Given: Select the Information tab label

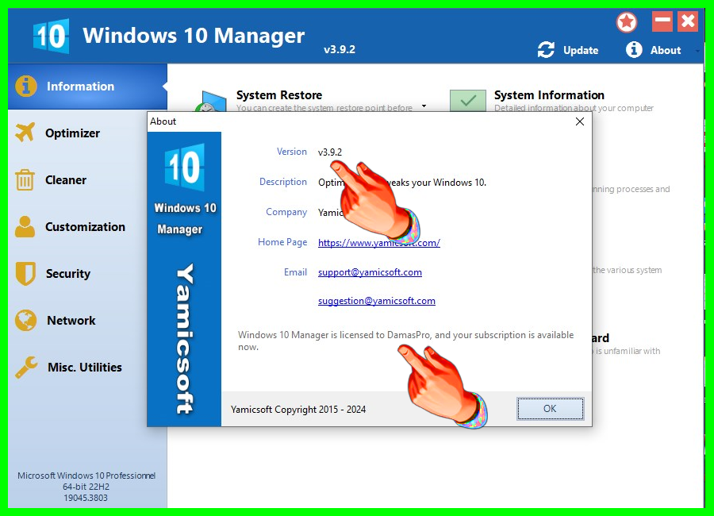Looking at the screenshot, I should [81, 87].
